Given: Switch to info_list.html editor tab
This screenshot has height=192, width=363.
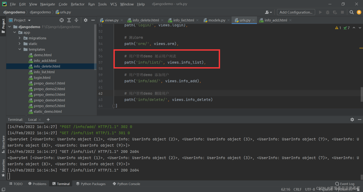Looking at the screenshot, I should 183,20.
